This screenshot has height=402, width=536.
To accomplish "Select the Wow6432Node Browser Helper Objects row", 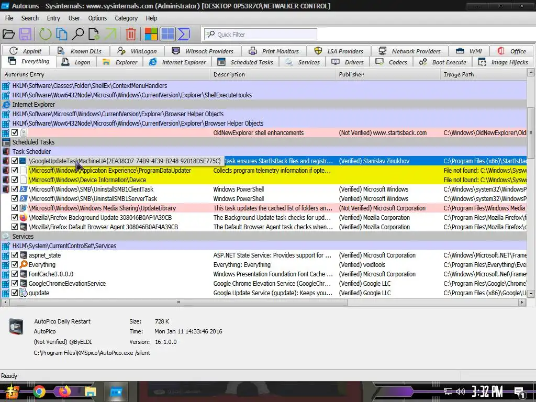I will (264, 123).
